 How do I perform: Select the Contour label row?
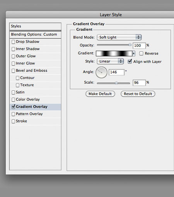[35, 78]
